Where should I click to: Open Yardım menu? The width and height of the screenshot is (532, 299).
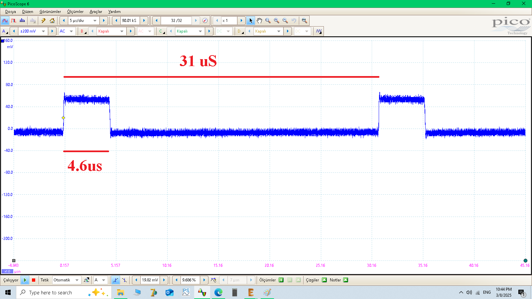(x=114, y=12)
